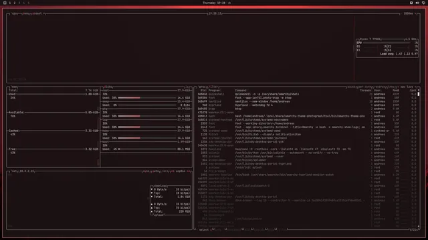Select the xdg-desktop-portal-gtk process row
Viewport: 428px width, 240px height.
point(307,142)
